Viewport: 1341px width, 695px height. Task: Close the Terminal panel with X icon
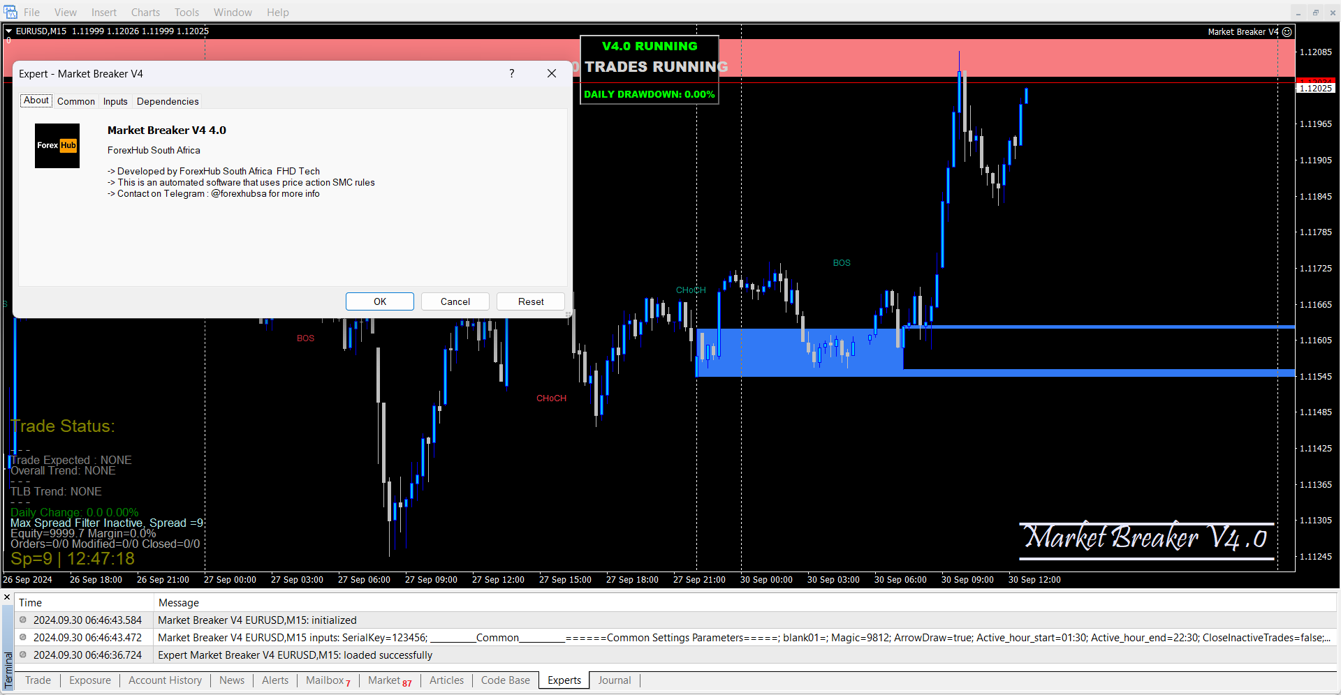7,598
